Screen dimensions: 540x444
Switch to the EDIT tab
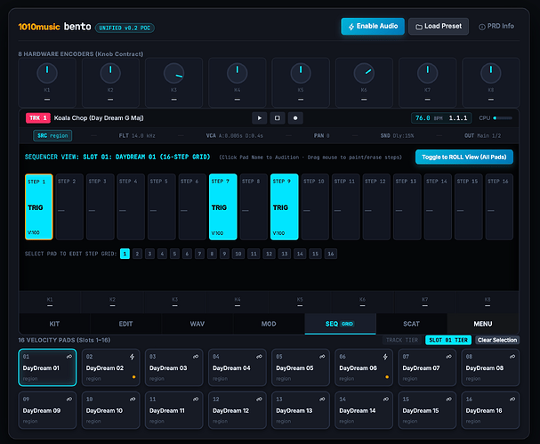coord(125,324)
